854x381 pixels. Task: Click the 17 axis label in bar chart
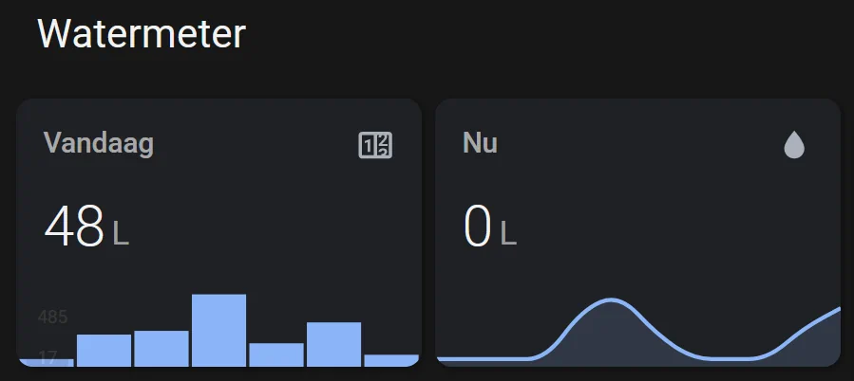click(47, 357)
